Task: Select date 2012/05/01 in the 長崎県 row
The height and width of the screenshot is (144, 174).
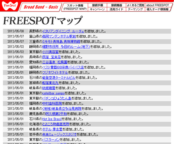Action: [16, 57]
